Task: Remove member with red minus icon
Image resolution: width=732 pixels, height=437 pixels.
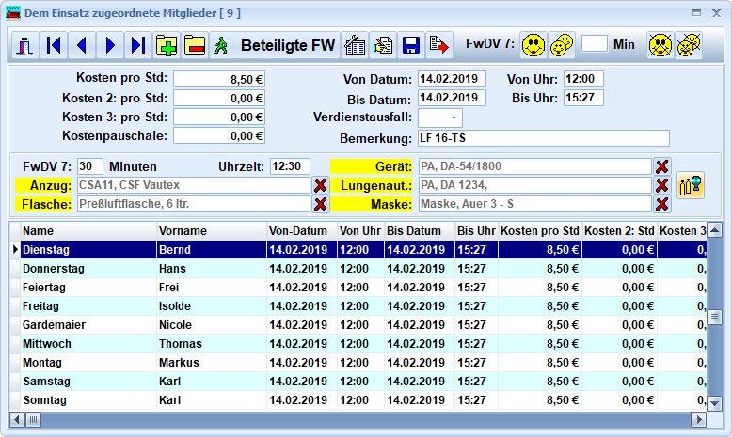Action: point(195,44)
